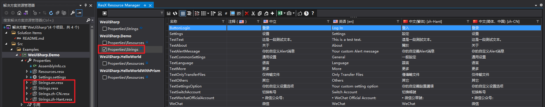This screenshot has height=107, width=545.
Task: Click the red columns with exclamation mark icon
Action: pyautogui.click(x=197, y=13)
